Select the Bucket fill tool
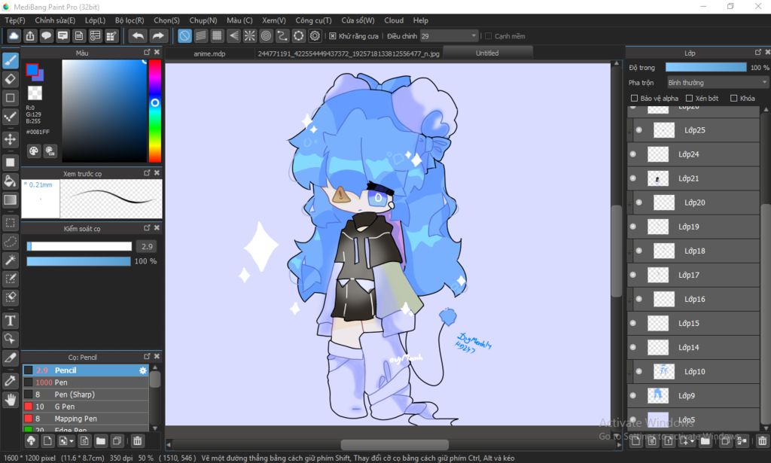Viewport: 771px width, 463px height. tap(11, 181)
